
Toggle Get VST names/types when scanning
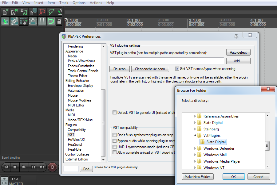177,69
